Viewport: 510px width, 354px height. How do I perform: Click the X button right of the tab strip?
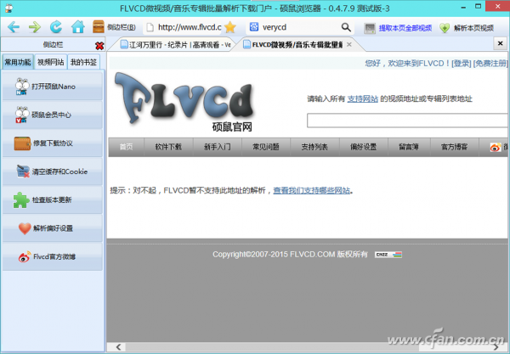(x=501, y=43)
